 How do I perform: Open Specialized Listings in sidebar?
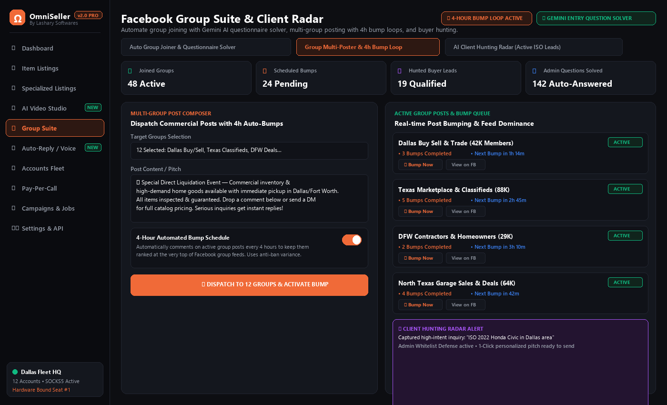pos(55,88)
